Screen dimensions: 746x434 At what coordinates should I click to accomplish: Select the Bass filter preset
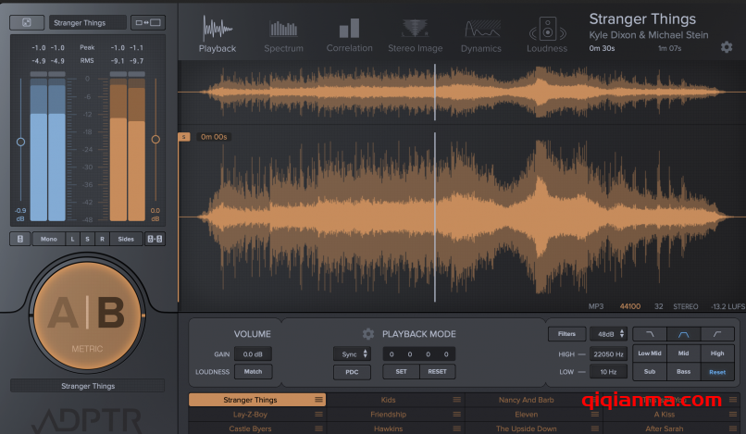[x=684, y=372]
